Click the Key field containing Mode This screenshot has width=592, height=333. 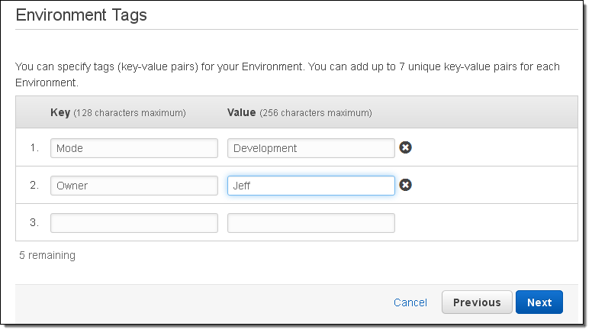tap(134, 148)
